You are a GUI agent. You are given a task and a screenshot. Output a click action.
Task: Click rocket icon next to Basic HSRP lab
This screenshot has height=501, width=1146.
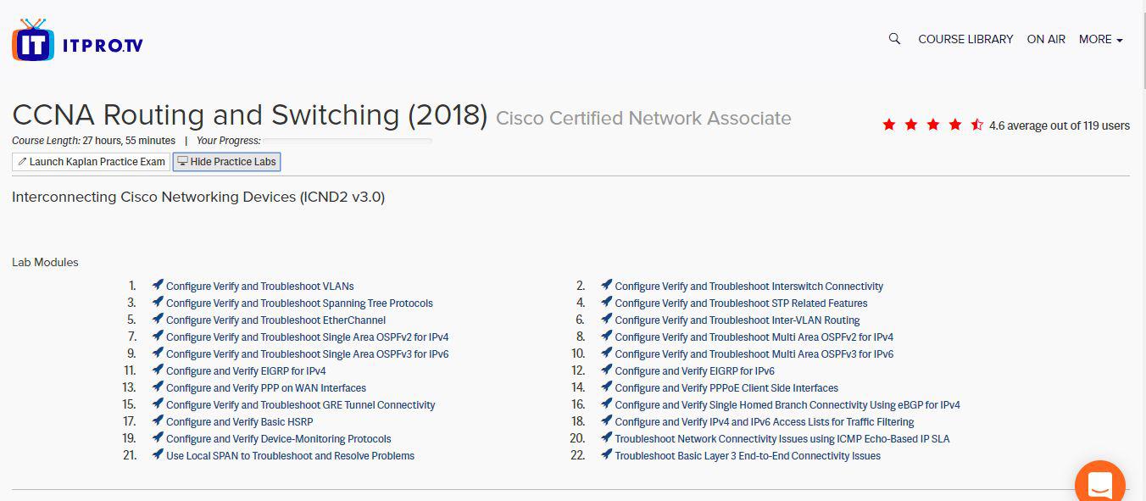point(158,421)
